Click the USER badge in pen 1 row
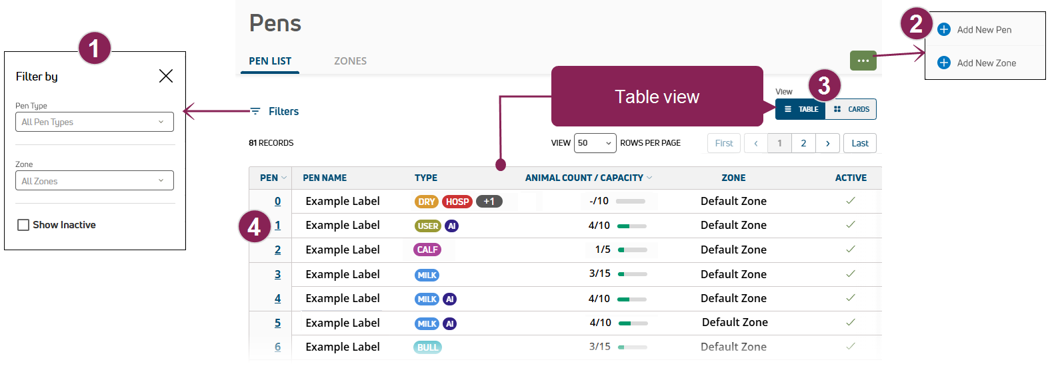1048x372 pixels. point(428,226)
